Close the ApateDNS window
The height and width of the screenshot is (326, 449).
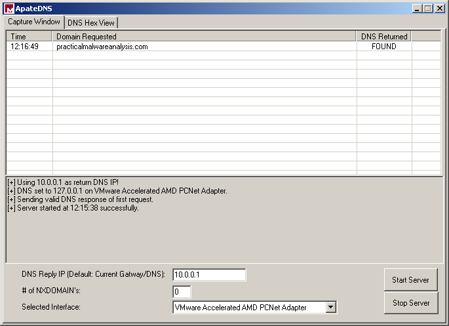pos(440,9)
